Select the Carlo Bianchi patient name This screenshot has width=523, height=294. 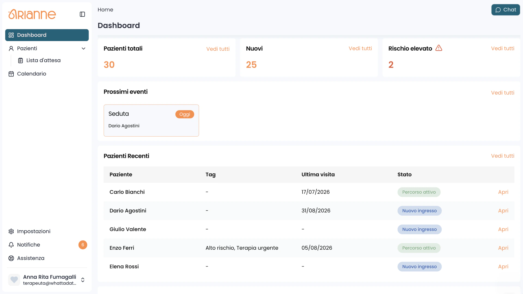(x=127, y=192)
